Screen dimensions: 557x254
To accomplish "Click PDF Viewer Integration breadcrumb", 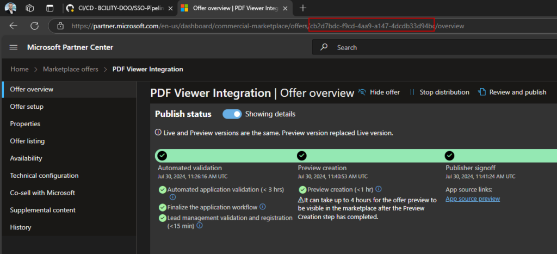I will [148, 69].
